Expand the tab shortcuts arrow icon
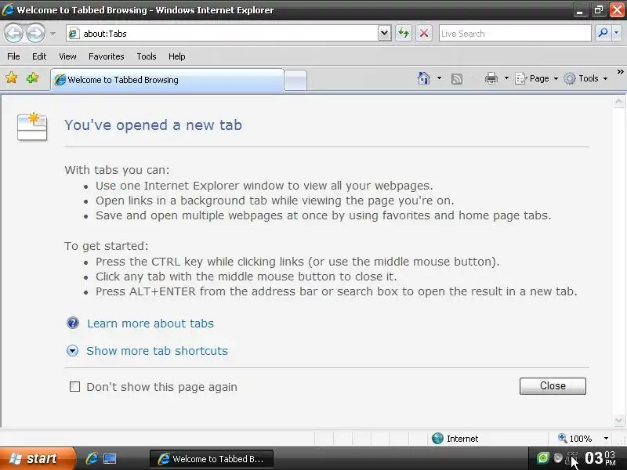 pos(72,351)
